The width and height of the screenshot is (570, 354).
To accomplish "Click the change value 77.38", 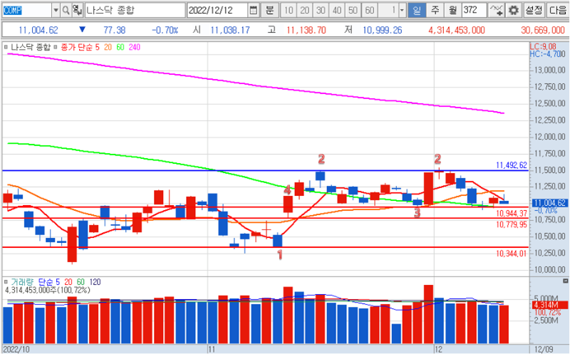I will (x=114, y=30).
